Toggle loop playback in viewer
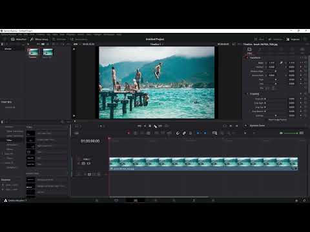The image size is (310, 232). (x=167, y=126)
